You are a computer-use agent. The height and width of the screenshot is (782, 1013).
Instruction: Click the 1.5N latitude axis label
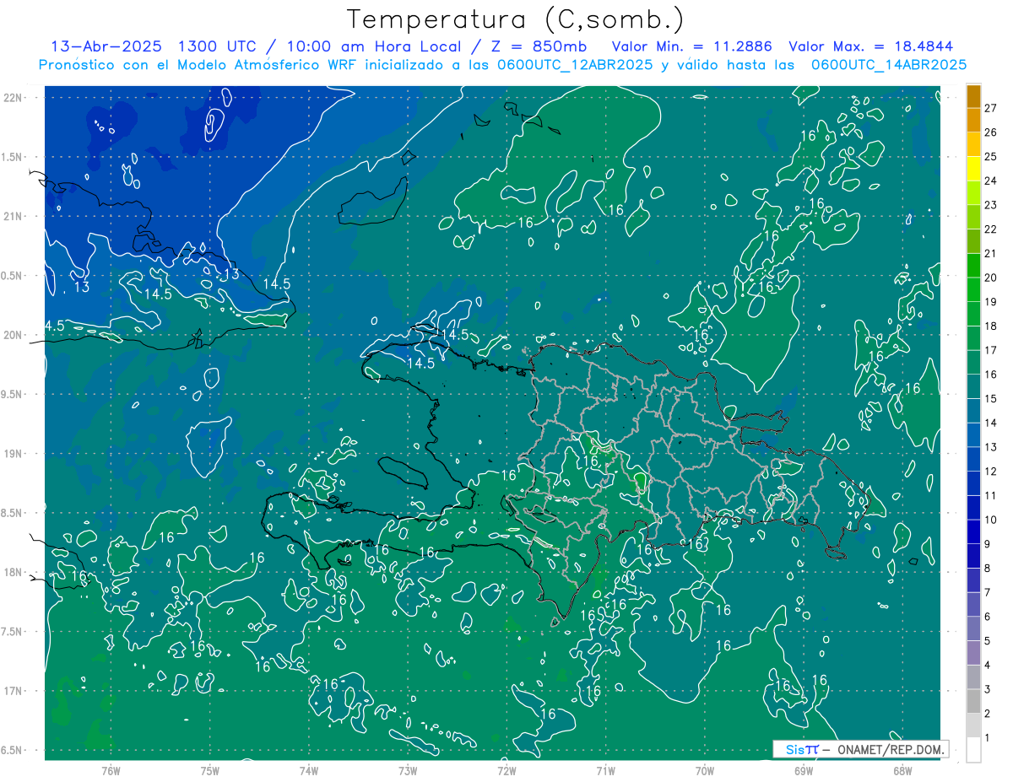[x=13, y=157]
